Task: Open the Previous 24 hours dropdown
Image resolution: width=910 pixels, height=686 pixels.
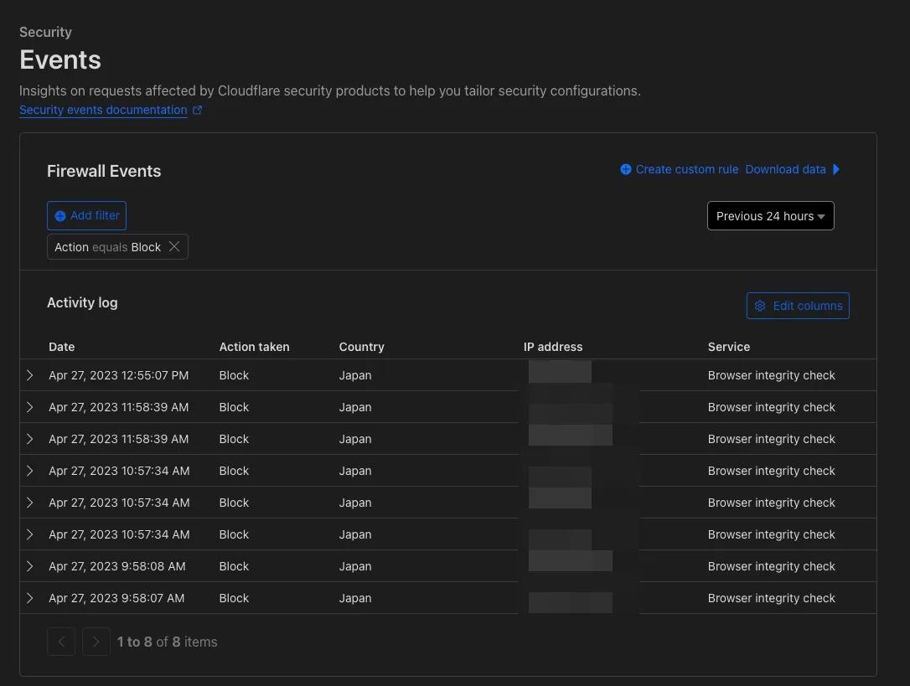Action: [770, 216]
